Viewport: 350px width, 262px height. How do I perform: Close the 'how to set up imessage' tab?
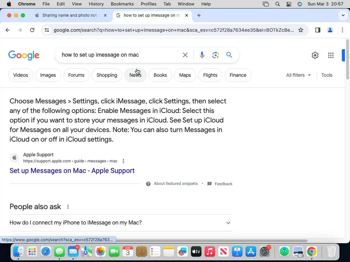(x=187, y=15)
